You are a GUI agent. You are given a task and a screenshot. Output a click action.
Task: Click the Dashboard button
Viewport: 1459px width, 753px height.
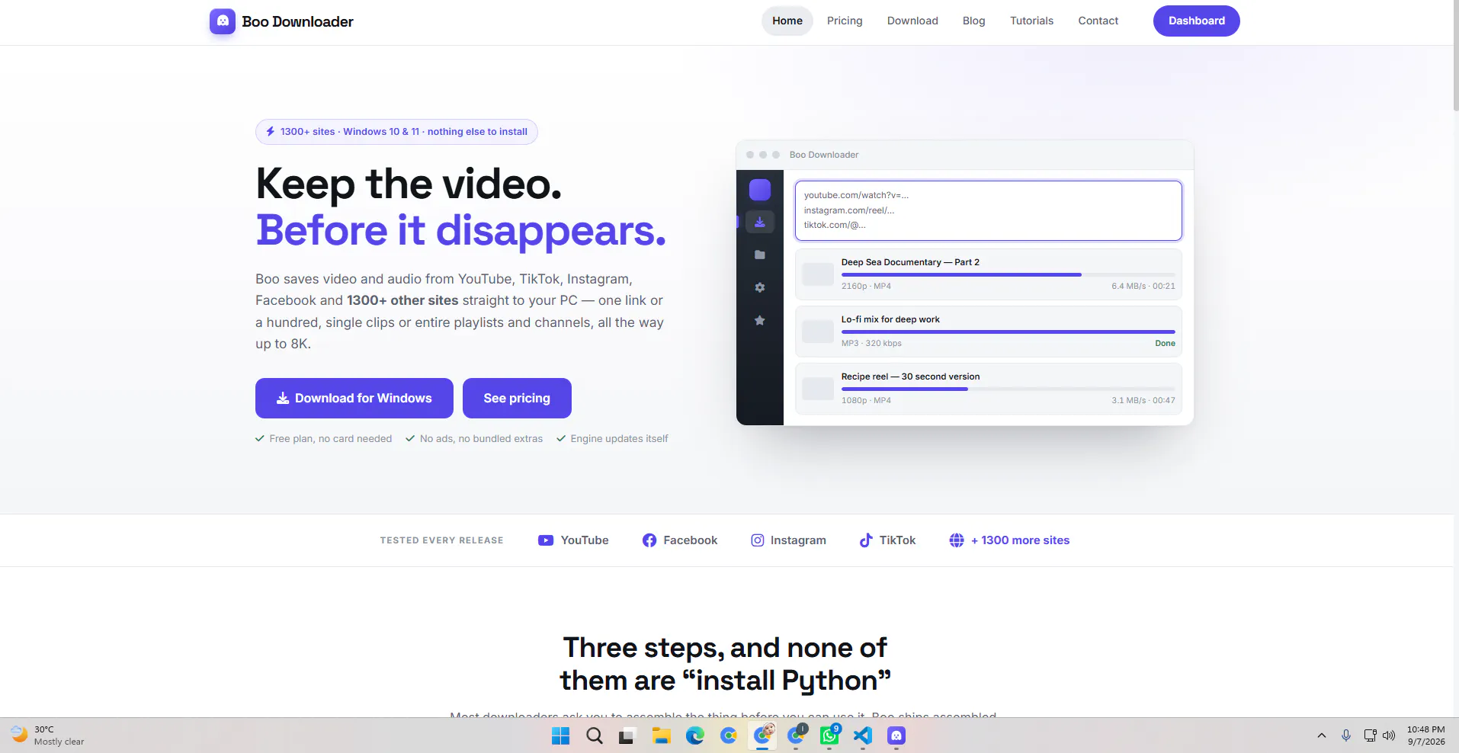click(x=1197, y=21)
